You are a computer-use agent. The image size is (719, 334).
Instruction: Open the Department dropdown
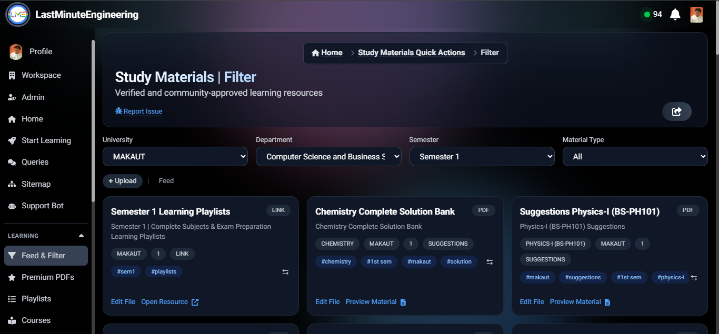[x=328, y=157]
